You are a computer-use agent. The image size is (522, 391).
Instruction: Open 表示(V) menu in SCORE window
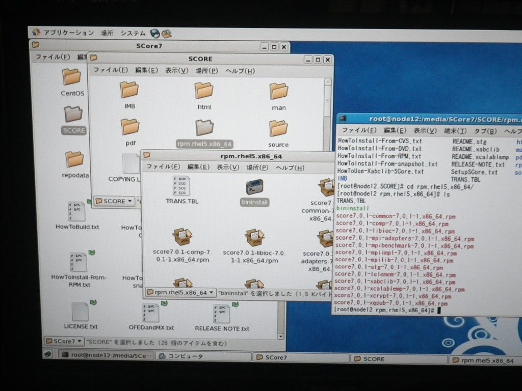pyautogui.click(x=177, y=70)
